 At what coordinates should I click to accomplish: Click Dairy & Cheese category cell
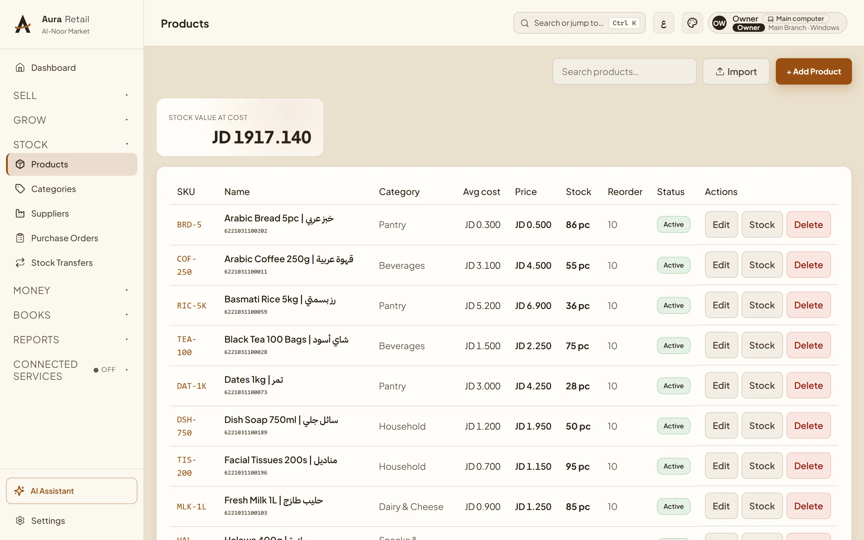(x=411, y=507)
